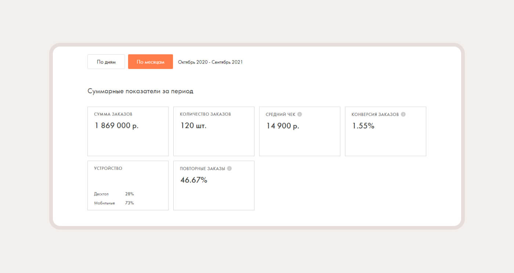Click the 1.55% conversion value
This screenshot has height=273, width=514.
coord(363,126)
